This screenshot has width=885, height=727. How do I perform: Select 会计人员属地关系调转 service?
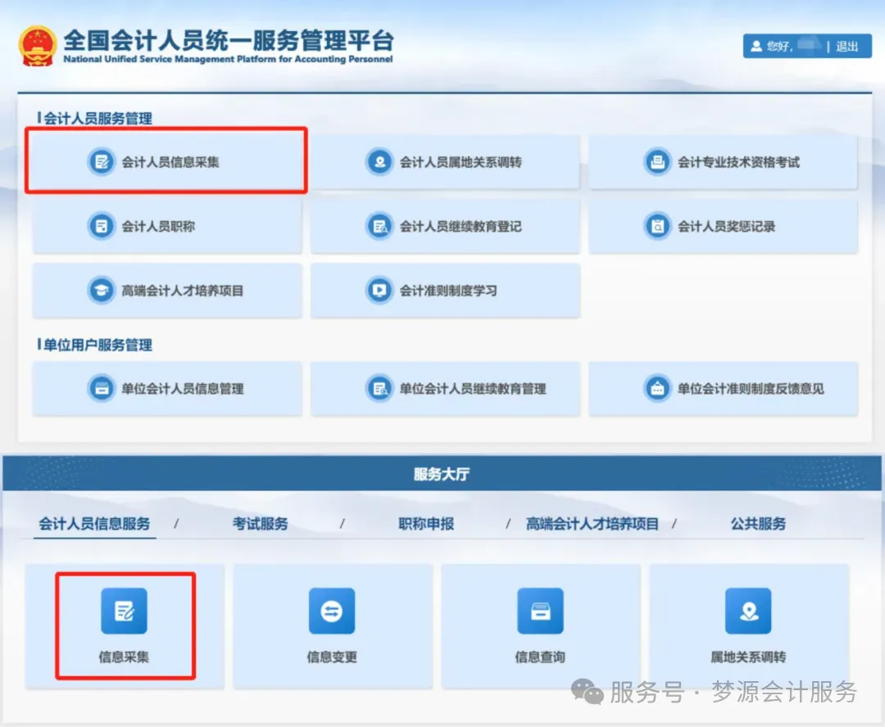tap(445, 161)
